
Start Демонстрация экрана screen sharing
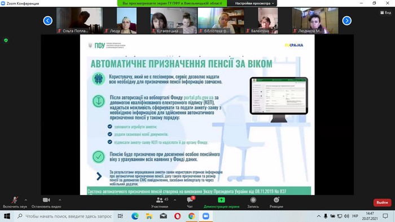click(x=221, y=202)
